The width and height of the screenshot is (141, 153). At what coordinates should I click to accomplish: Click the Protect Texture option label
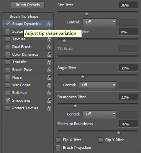tap(25, 108)
